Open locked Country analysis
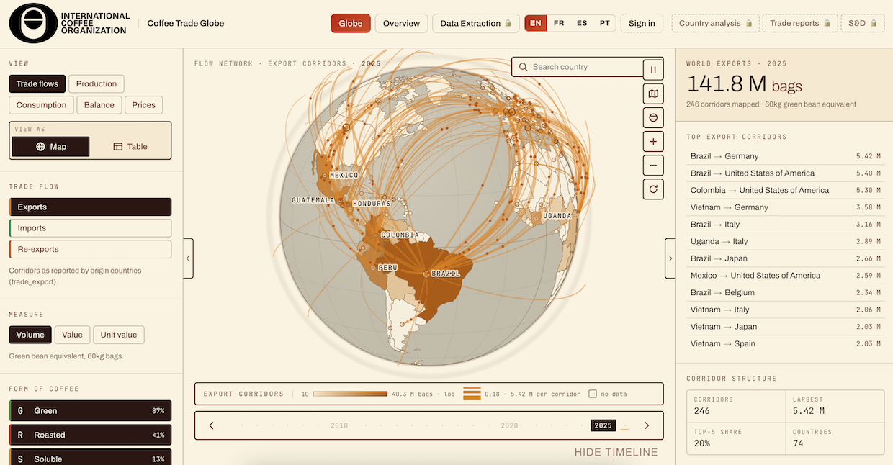 click(x=715, y=23)
